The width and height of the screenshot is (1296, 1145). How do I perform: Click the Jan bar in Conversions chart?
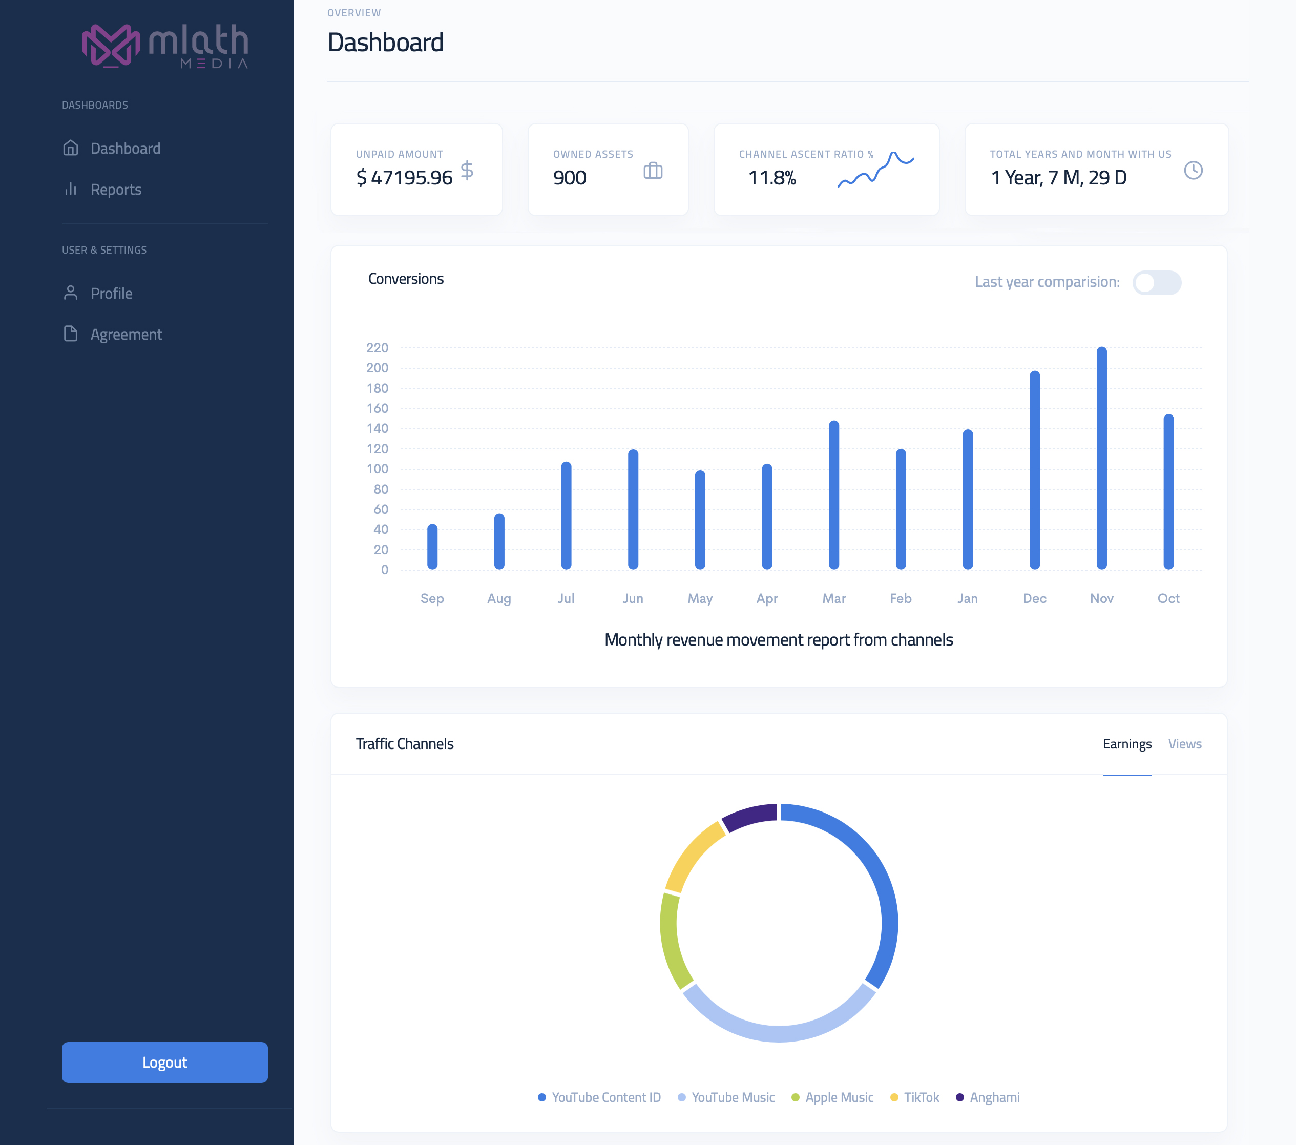pos(968,499)
